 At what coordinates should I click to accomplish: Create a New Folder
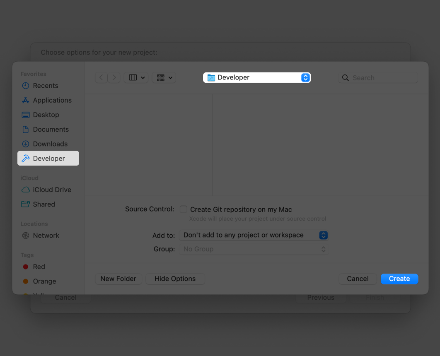[x=118, y=279]
